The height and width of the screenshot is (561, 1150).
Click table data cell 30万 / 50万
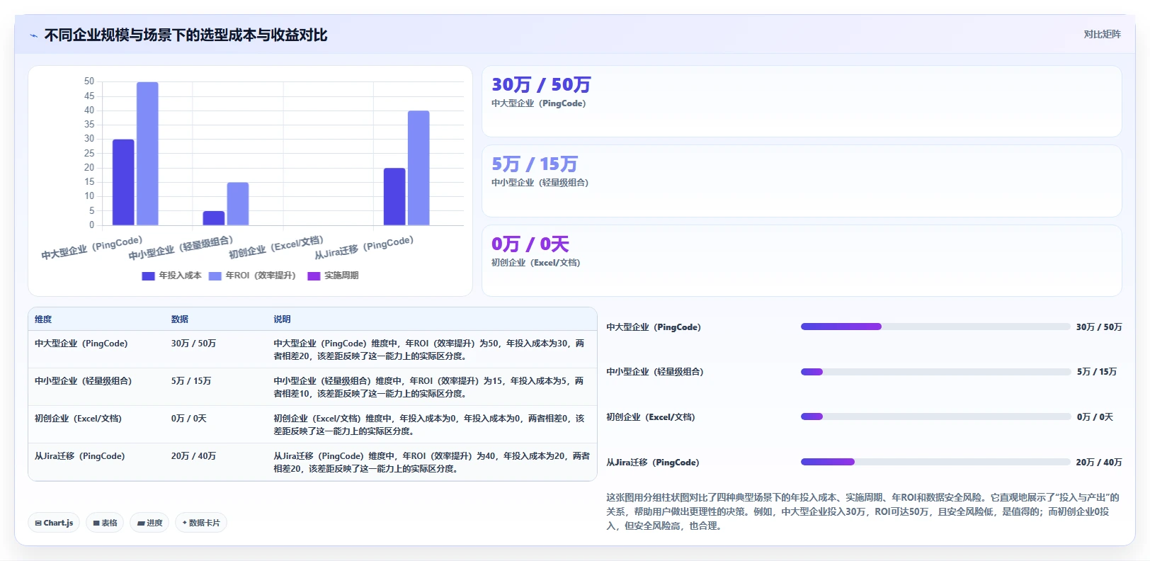[193, 344]
